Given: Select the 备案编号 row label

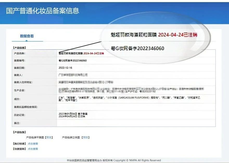Looking at the screenshot, I should [x=20, y=61].
